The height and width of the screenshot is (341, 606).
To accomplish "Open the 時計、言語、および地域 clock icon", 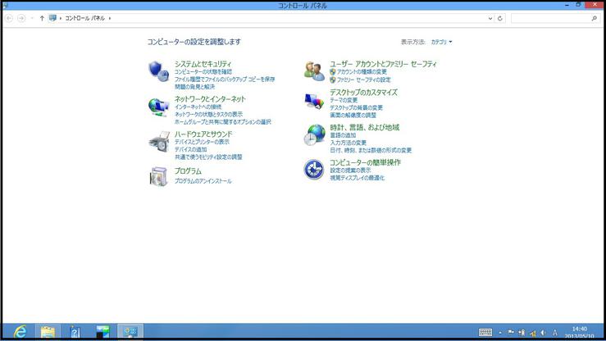I will pos(314,135).
